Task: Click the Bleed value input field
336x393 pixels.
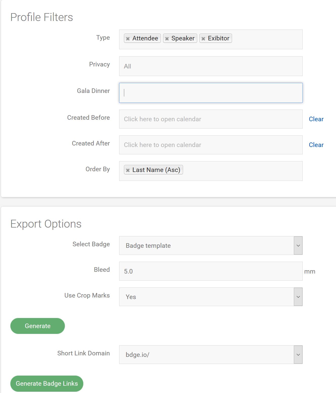Action: click(211, 271)
